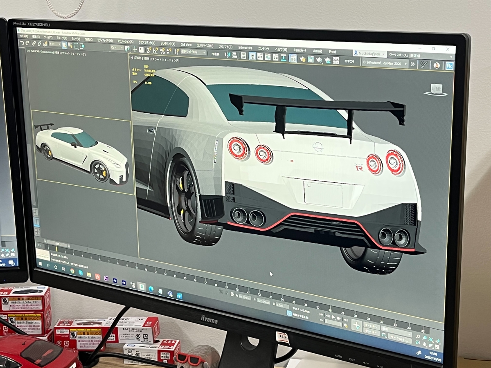The image size is (491, 368).
Task: Open the selection filter dropdown
Action: 55,44
